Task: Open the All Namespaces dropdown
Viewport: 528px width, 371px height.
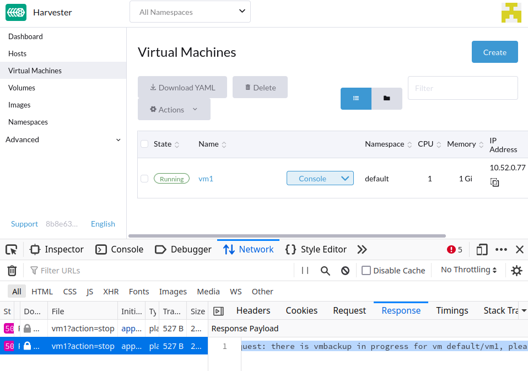Action: pyautogui.click(x=190, y=11)
